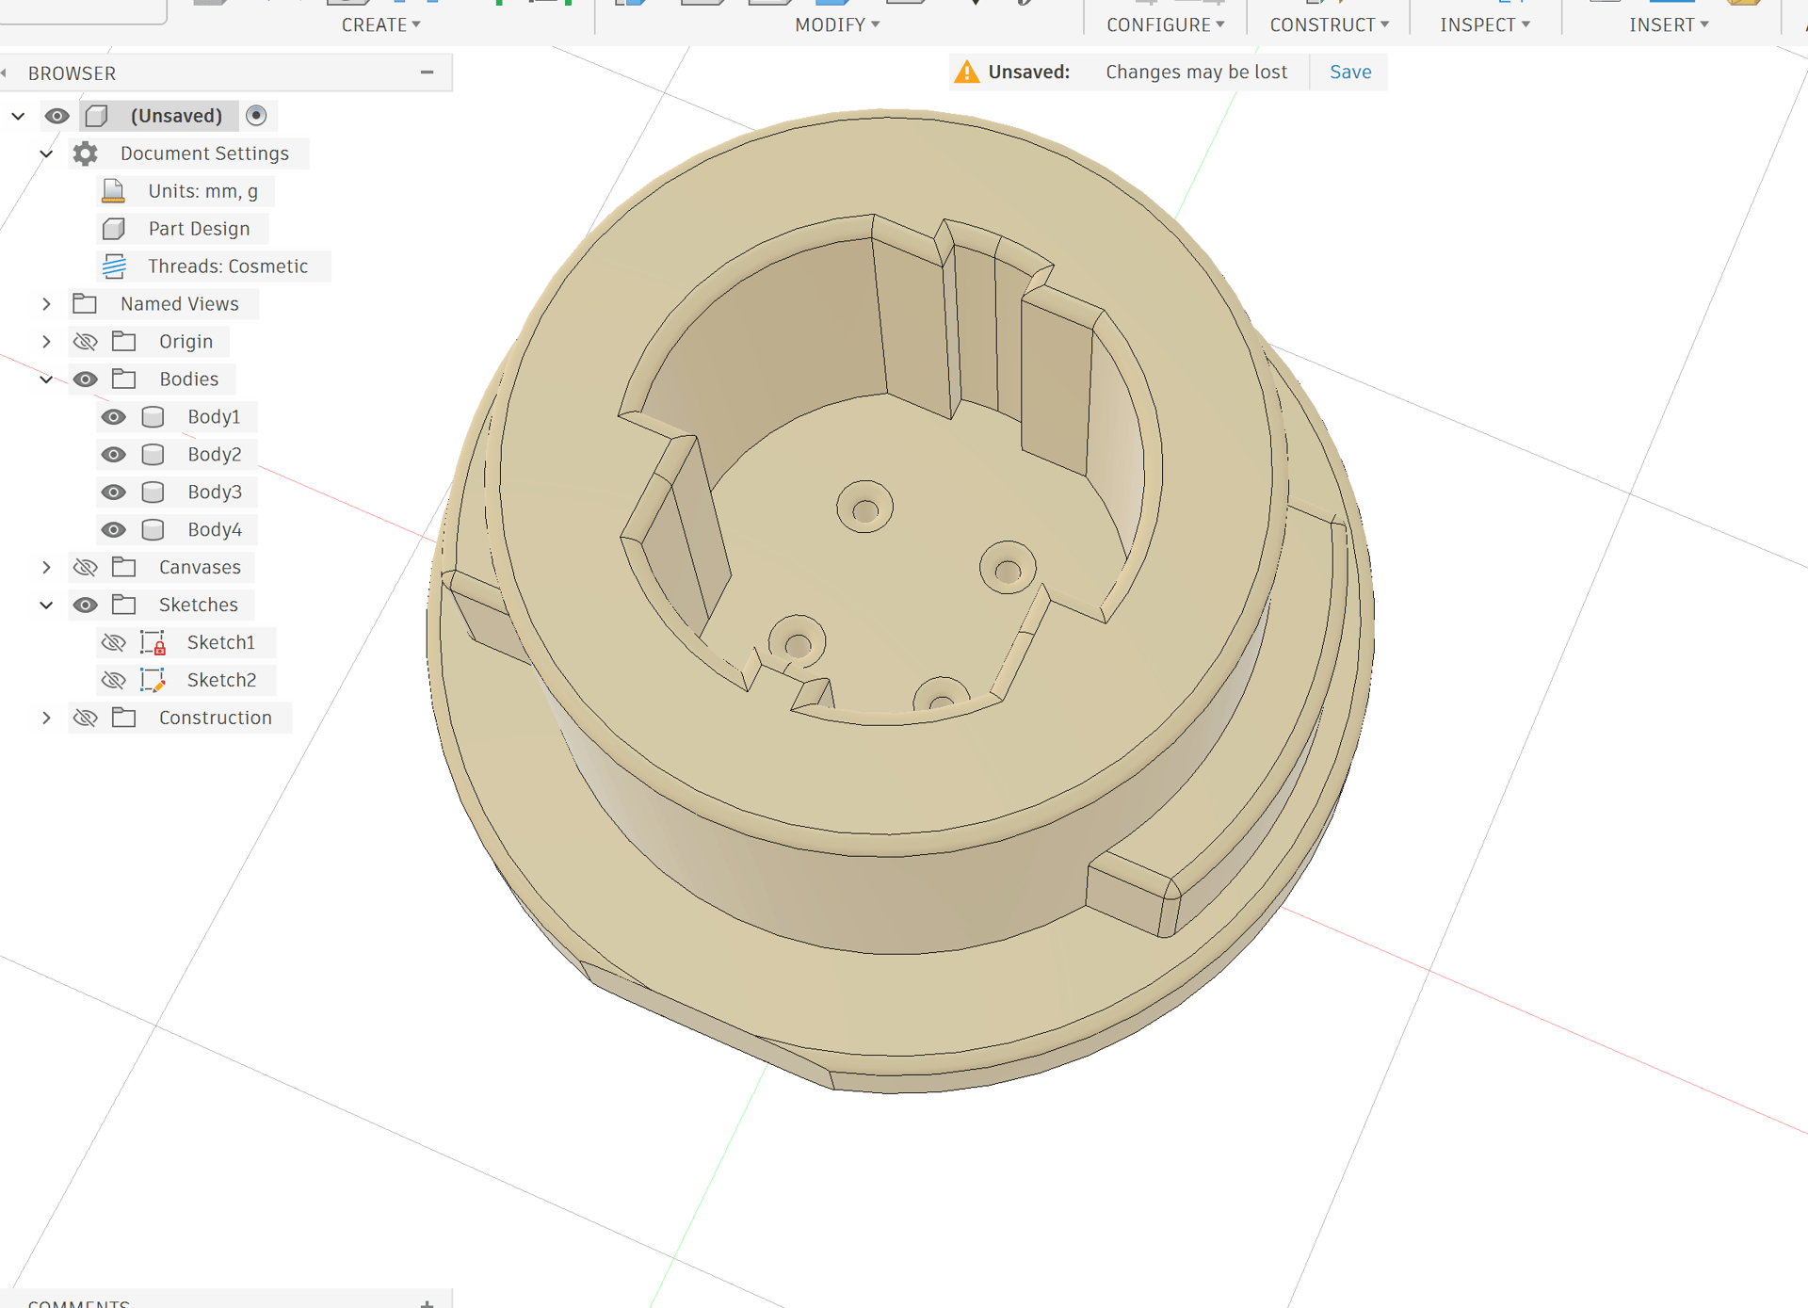The width and height of the screenshot is (1808, 1308).
Task: Expand the Construction folder
Action: [x=46, y=719]
